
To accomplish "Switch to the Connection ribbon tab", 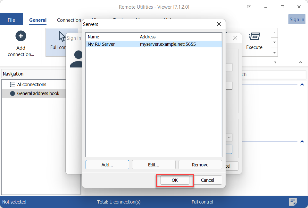I will (x=69, y=20).
